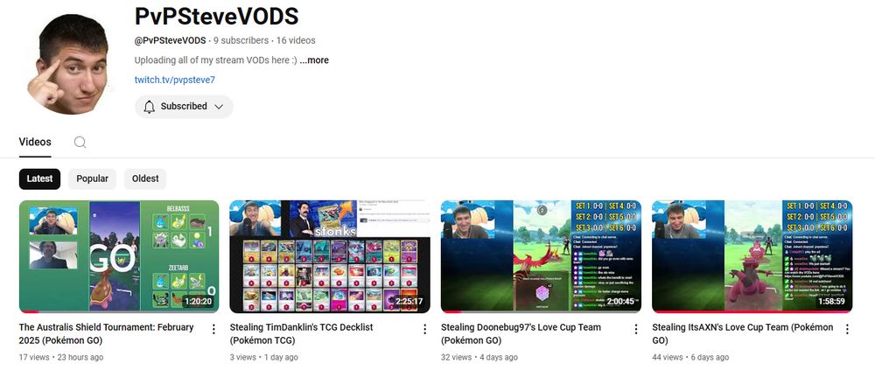Open options menu for ItsAXN's Love Cup video
875x378 pixels.
846,329
